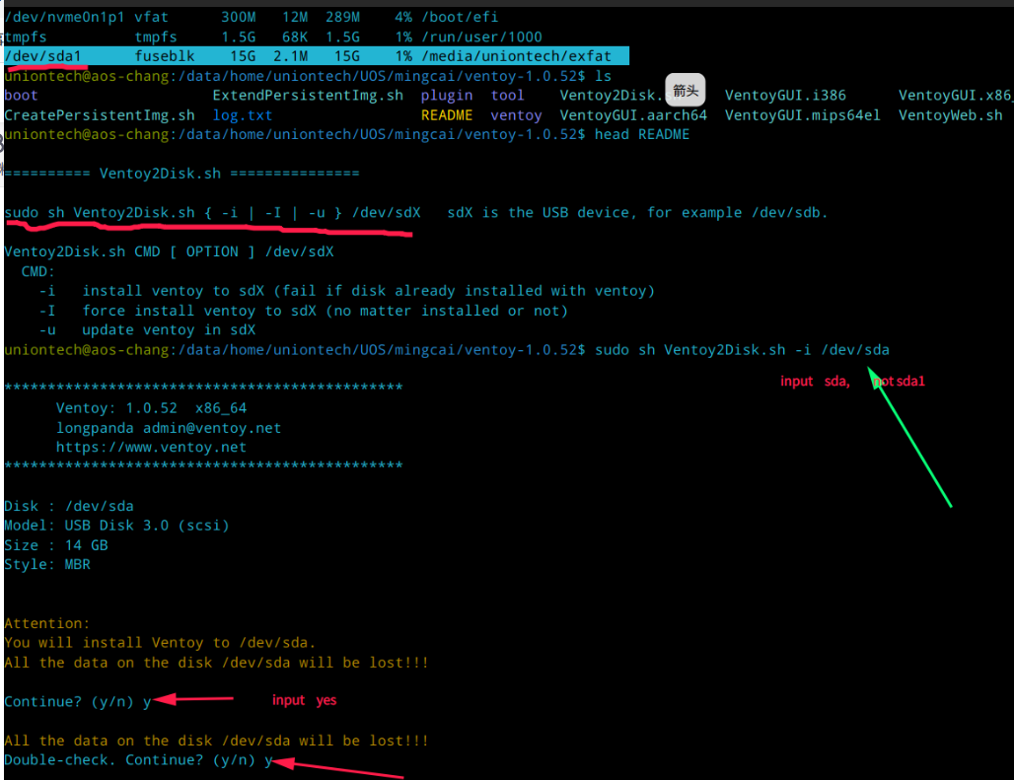The width and height of the screenshot is (1014, 780).
Task: Click 'Ventoy2Disk.sh CMD [ OPTION ] /dev/sdX' line
Action: point(169,251)
